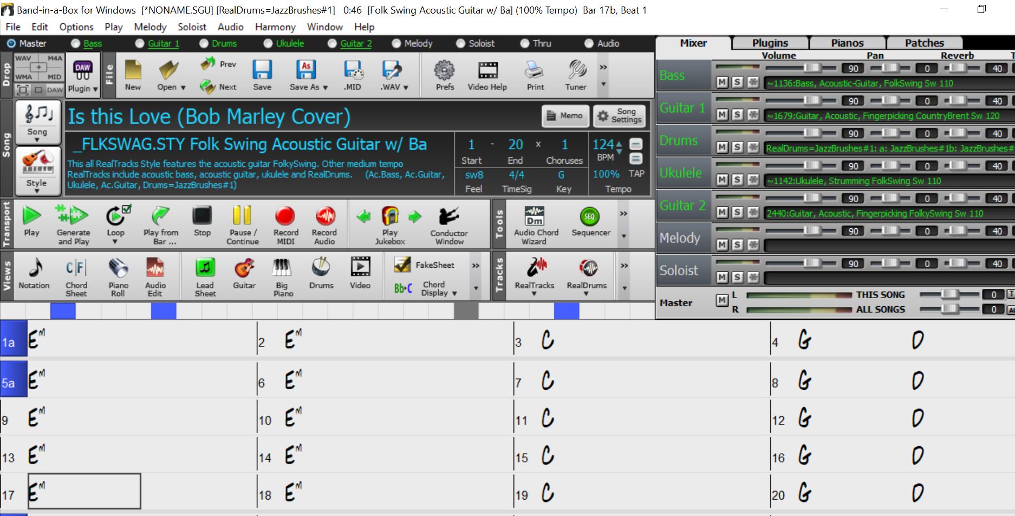1015x516 pixels.
Task: Click the Stop button
Action: 202,221
